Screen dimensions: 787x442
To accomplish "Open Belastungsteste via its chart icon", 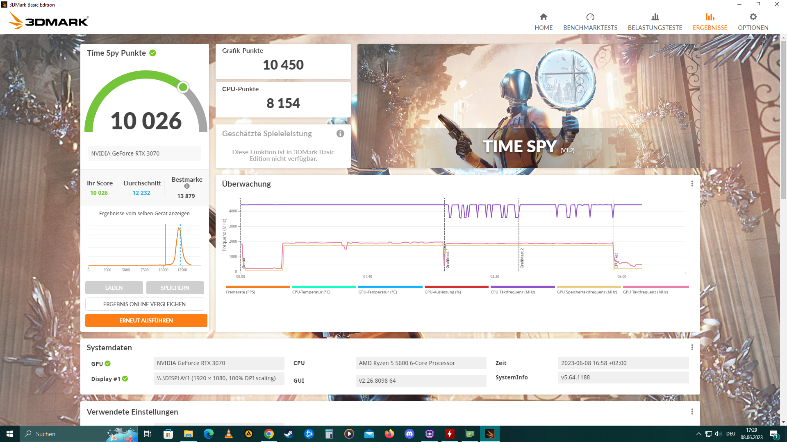I will tap(655, 17).
